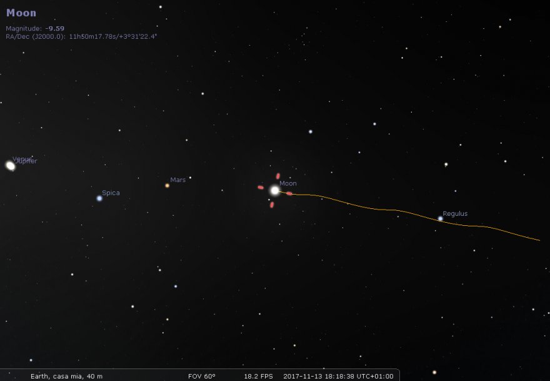Click the FOV 60° status readout

(x=202, y=376)
